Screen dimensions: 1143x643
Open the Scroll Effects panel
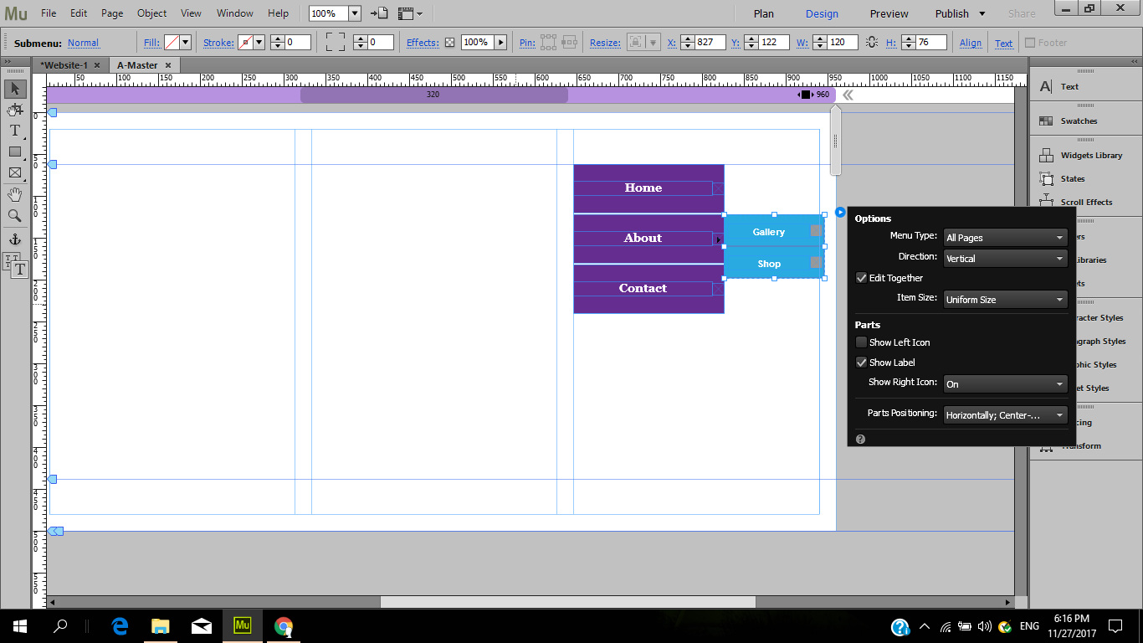[x=1076, y=202]
